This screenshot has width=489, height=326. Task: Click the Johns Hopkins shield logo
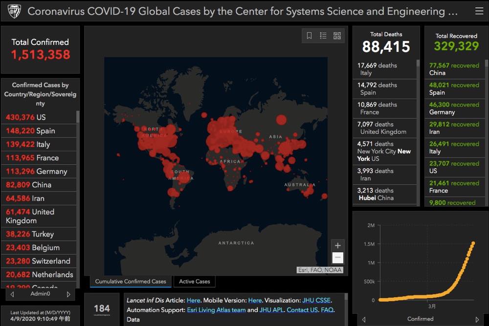(14, 11)
